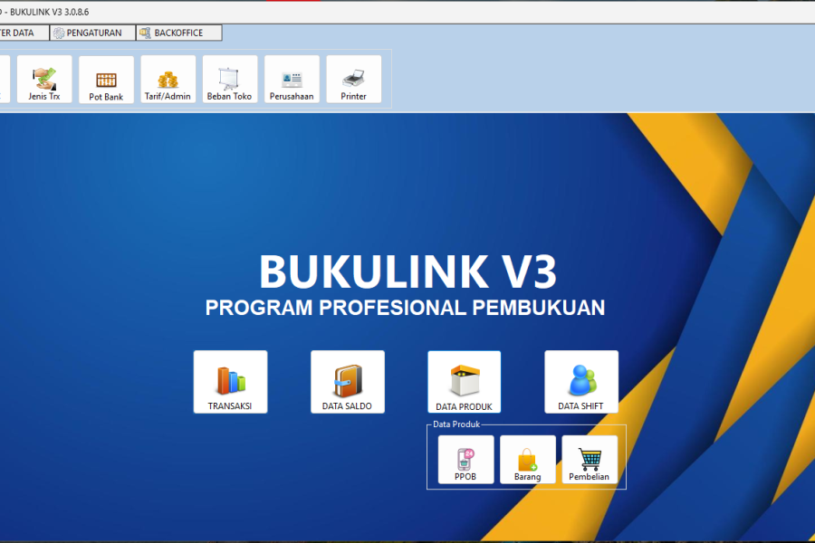815x543 pixels.
Task: Switch to the PENGATURAN tab
Action: pos(92,33)
